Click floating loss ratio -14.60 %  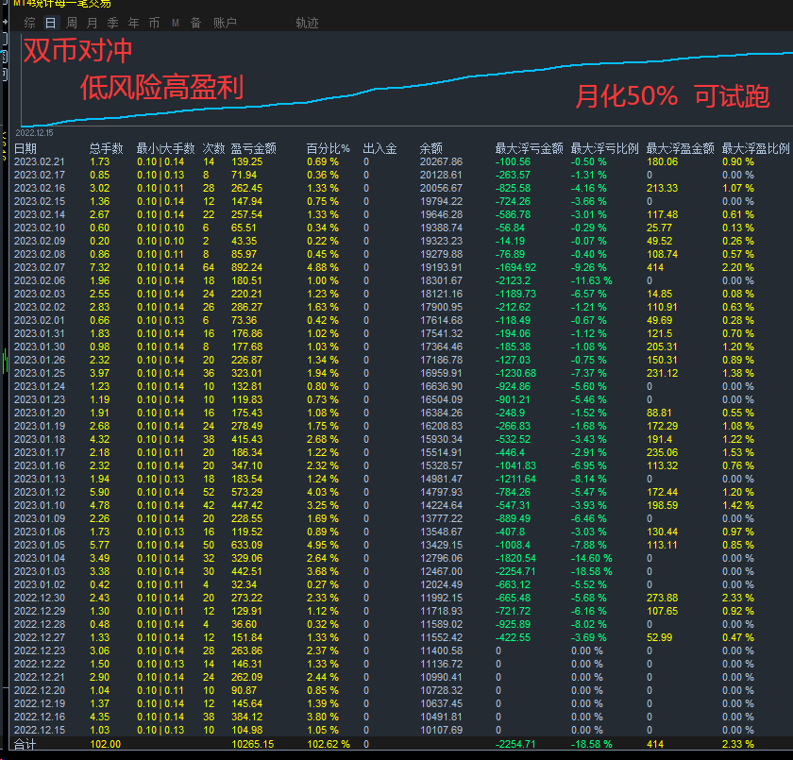(x=591, y=558)
